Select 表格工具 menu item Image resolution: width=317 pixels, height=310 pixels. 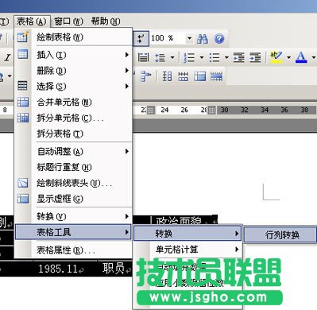(x=73, y=232)
